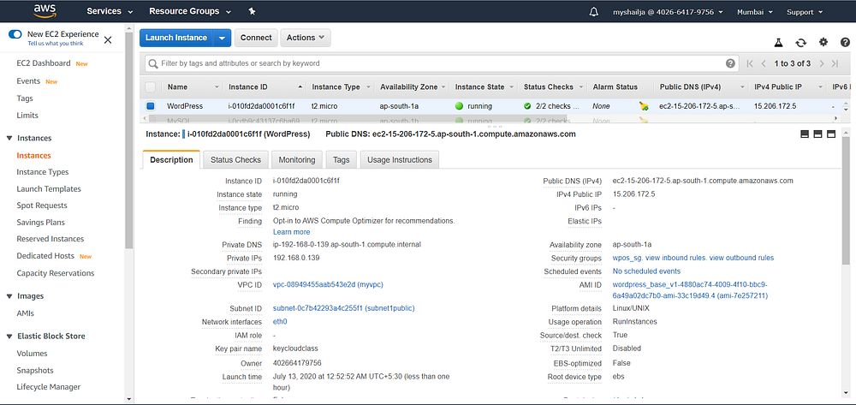Click the pin shortcut icon in navbar
The width and height of the screenshot is (856, 405).
point(252,11)
